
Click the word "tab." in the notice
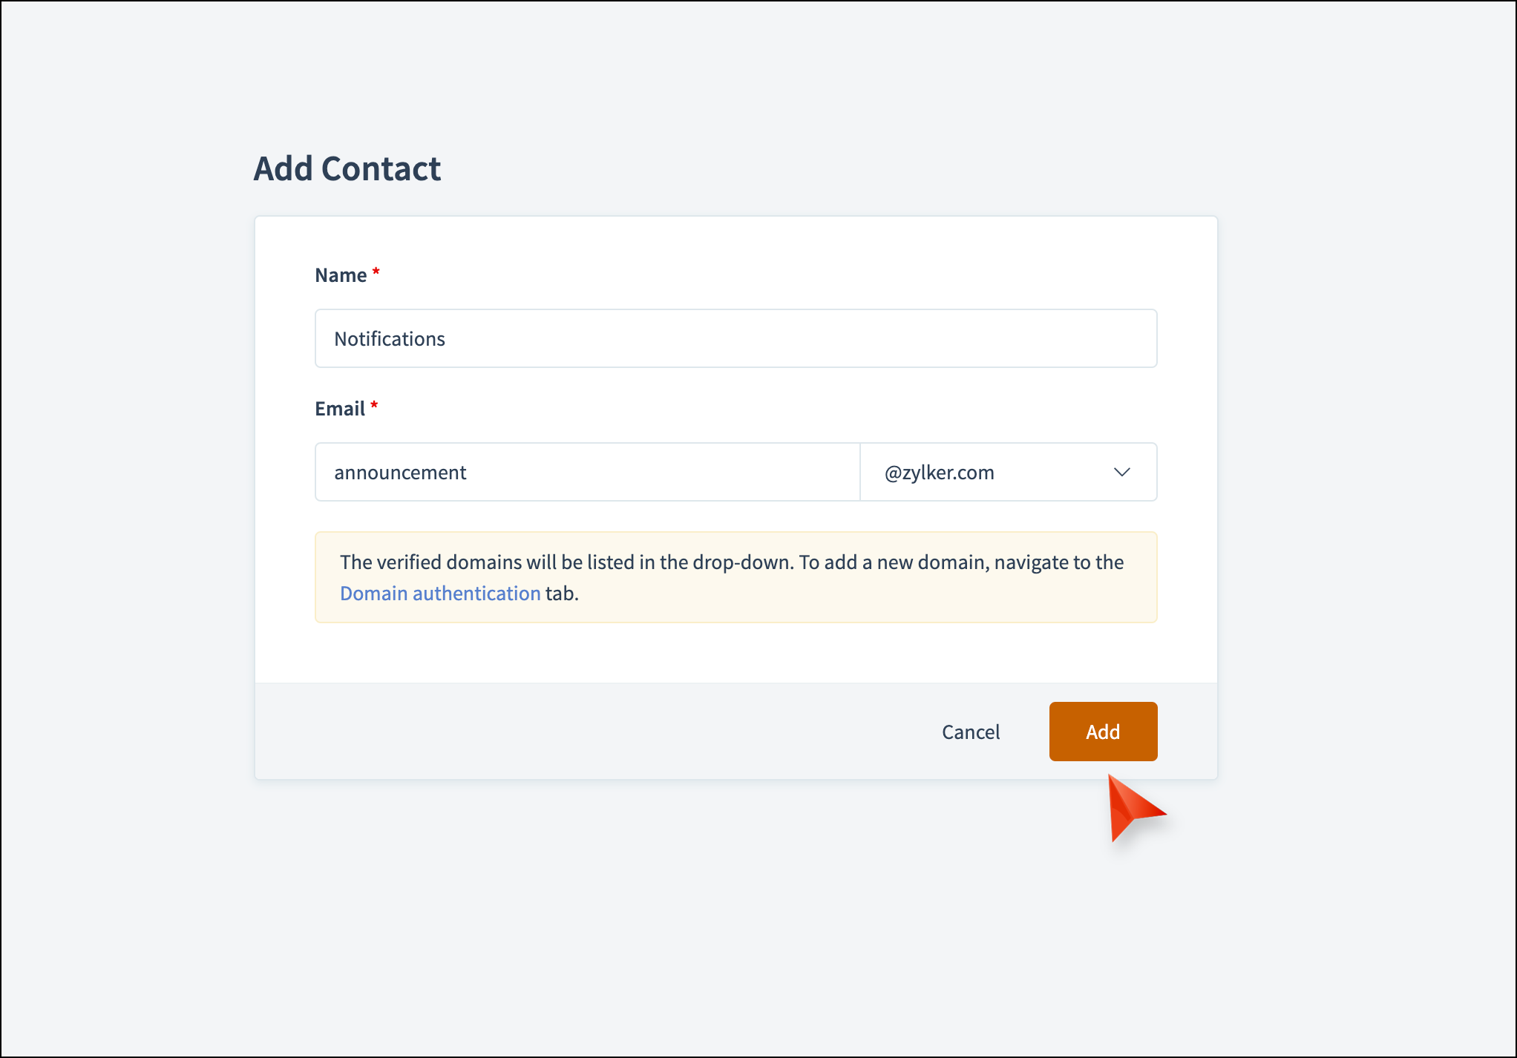[562, 594]
